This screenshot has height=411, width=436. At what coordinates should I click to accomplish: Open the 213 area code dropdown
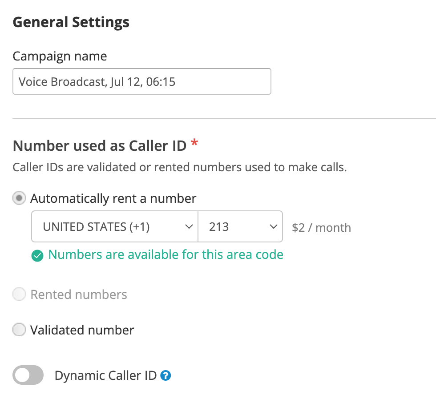240,226
